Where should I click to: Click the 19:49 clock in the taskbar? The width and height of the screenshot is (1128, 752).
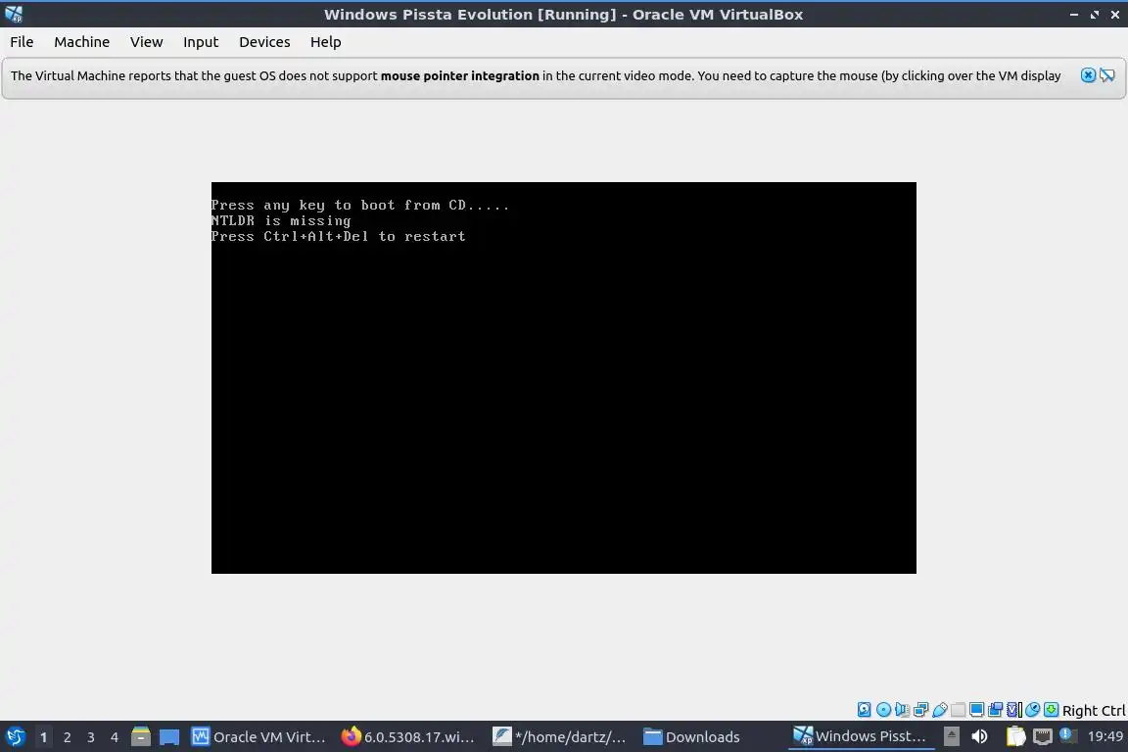click(1104, 736)
